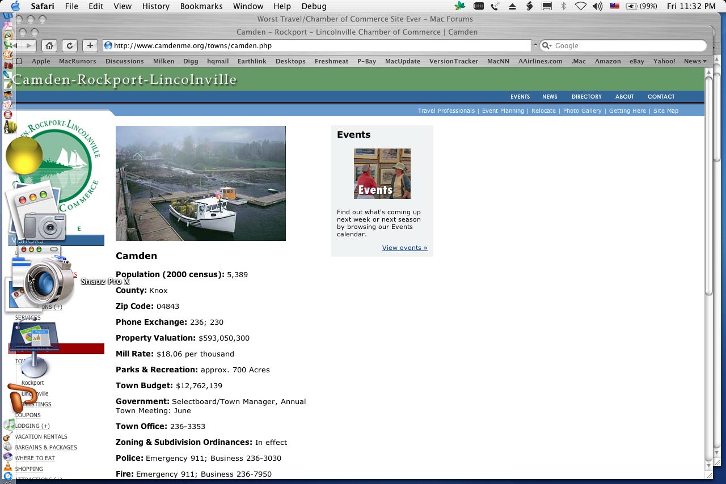Expand the Lodging (+) sidebar section
Image resolution: width=726 pixels, height=484 pixels.
click(x=32, y=426)
